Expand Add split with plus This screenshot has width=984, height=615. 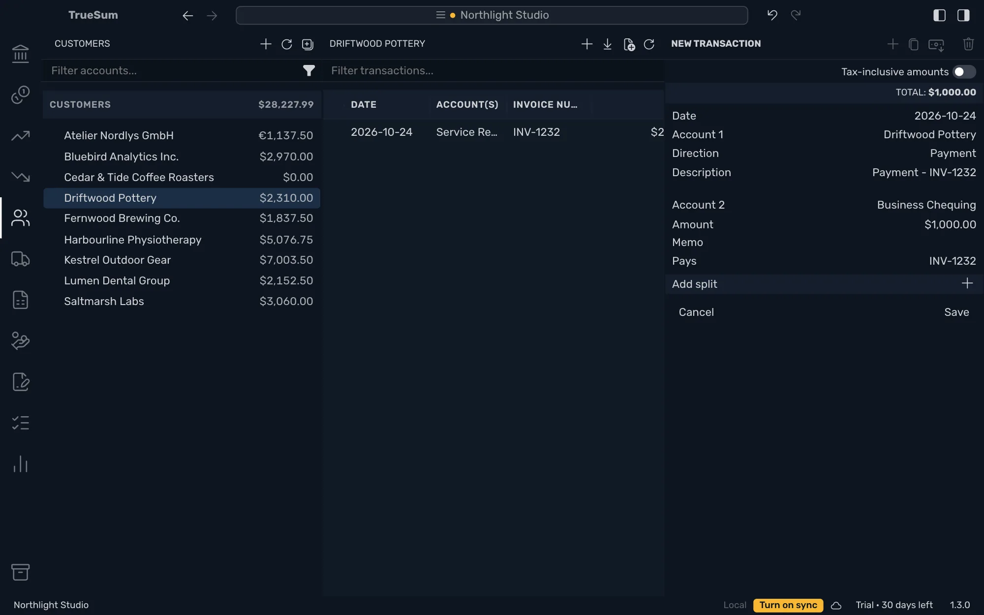(967, 283)
